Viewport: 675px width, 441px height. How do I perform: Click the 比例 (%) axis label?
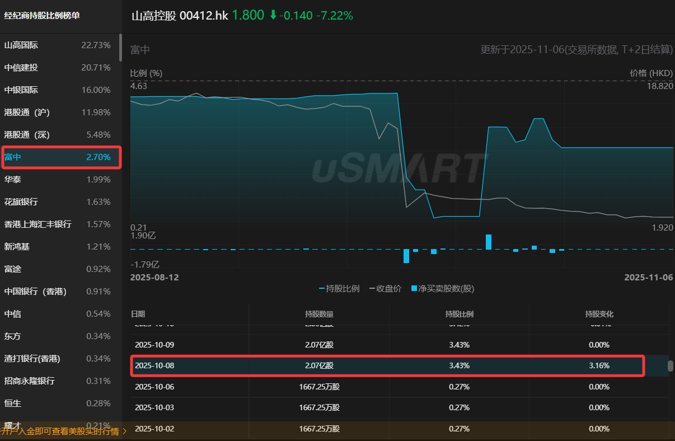[x=146, y=73]
